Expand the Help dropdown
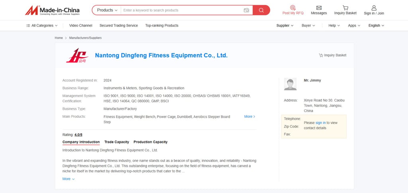Viewport: 408px width, 193px height. pyautogui.click(x=334, y=25)
